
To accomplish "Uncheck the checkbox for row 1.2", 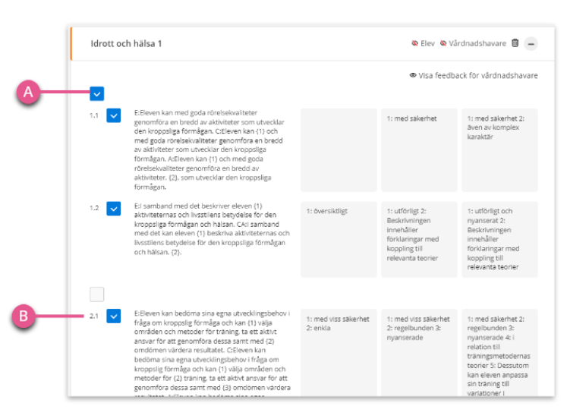I will (x=113, y=209).
